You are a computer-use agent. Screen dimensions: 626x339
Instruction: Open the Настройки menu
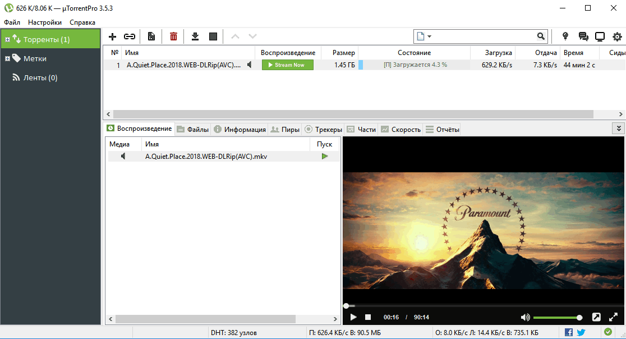coord(45,22)
